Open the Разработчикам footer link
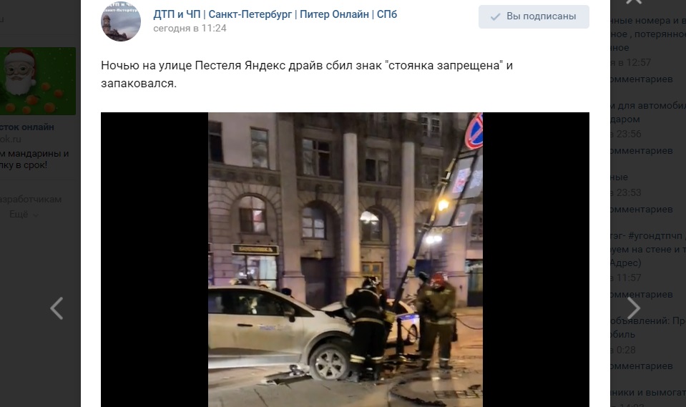The width and height of the screenshot is (686, 407). [31, 200]
